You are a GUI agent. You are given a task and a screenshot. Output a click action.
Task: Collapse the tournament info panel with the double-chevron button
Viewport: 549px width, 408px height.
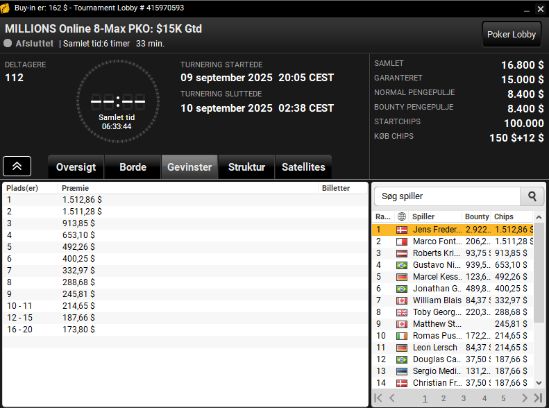coord(17,167)
